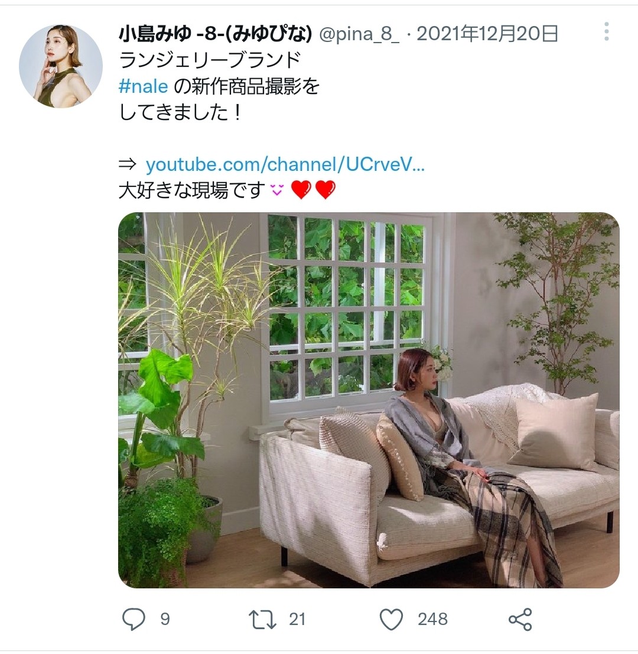The image size is (638, 654).
Task: Click the tweet text ランジェリーブランド
Action: pos(210,60)
